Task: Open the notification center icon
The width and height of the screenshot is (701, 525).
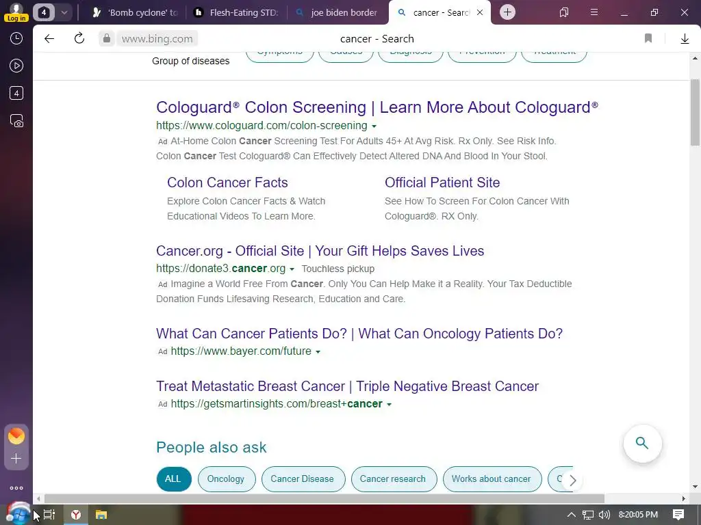Action: pyautogui.click(x=678, y=515)
